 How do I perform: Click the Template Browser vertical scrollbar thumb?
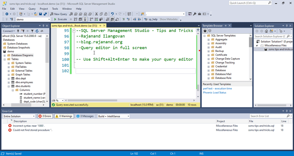pyautogui.click(x=251, y=42)
